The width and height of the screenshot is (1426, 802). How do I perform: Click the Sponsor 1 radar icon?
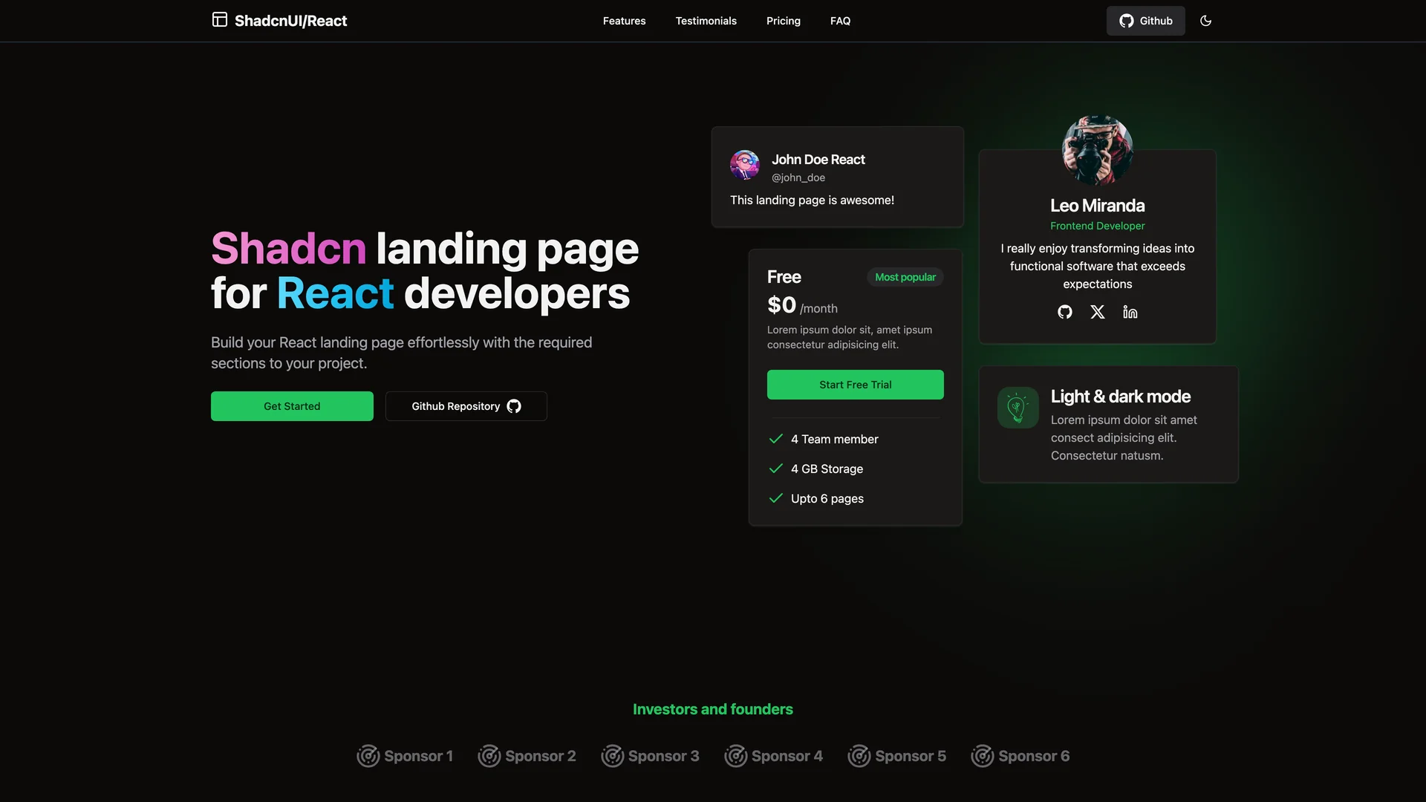click(368, 756)
